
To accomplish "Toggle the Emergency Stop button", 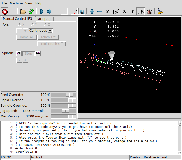I will tap(5, 12).
